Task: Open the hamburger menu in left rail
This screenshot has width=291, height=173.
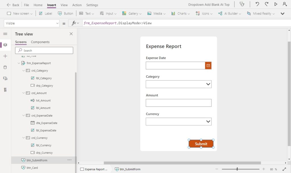Action: click(5, 34)
